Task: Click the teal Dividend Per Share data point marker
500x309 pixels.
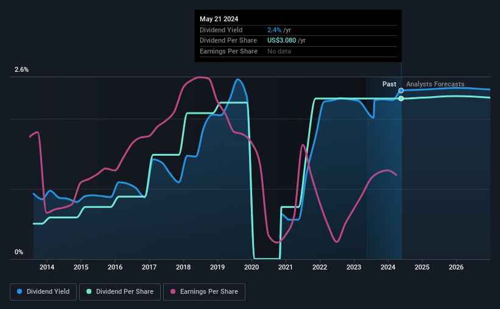Action: (x=401, y=99)
